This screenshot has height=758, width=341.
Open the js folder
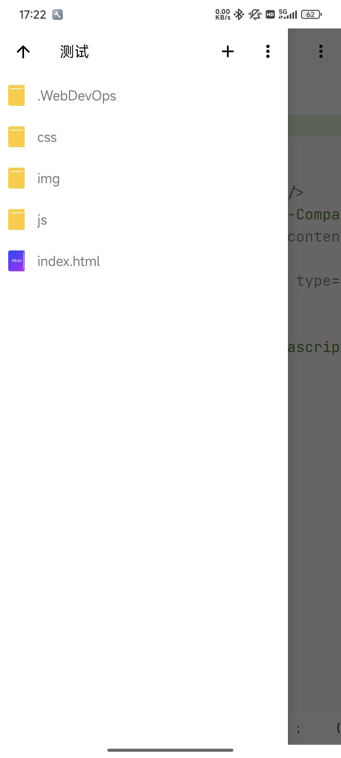click(42, 220)
